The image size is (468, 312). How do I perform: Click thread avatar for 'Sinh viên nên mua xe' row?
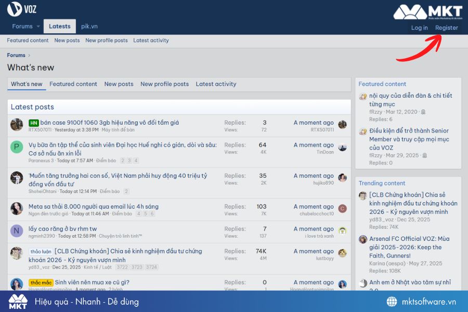(x=17, y=284)
